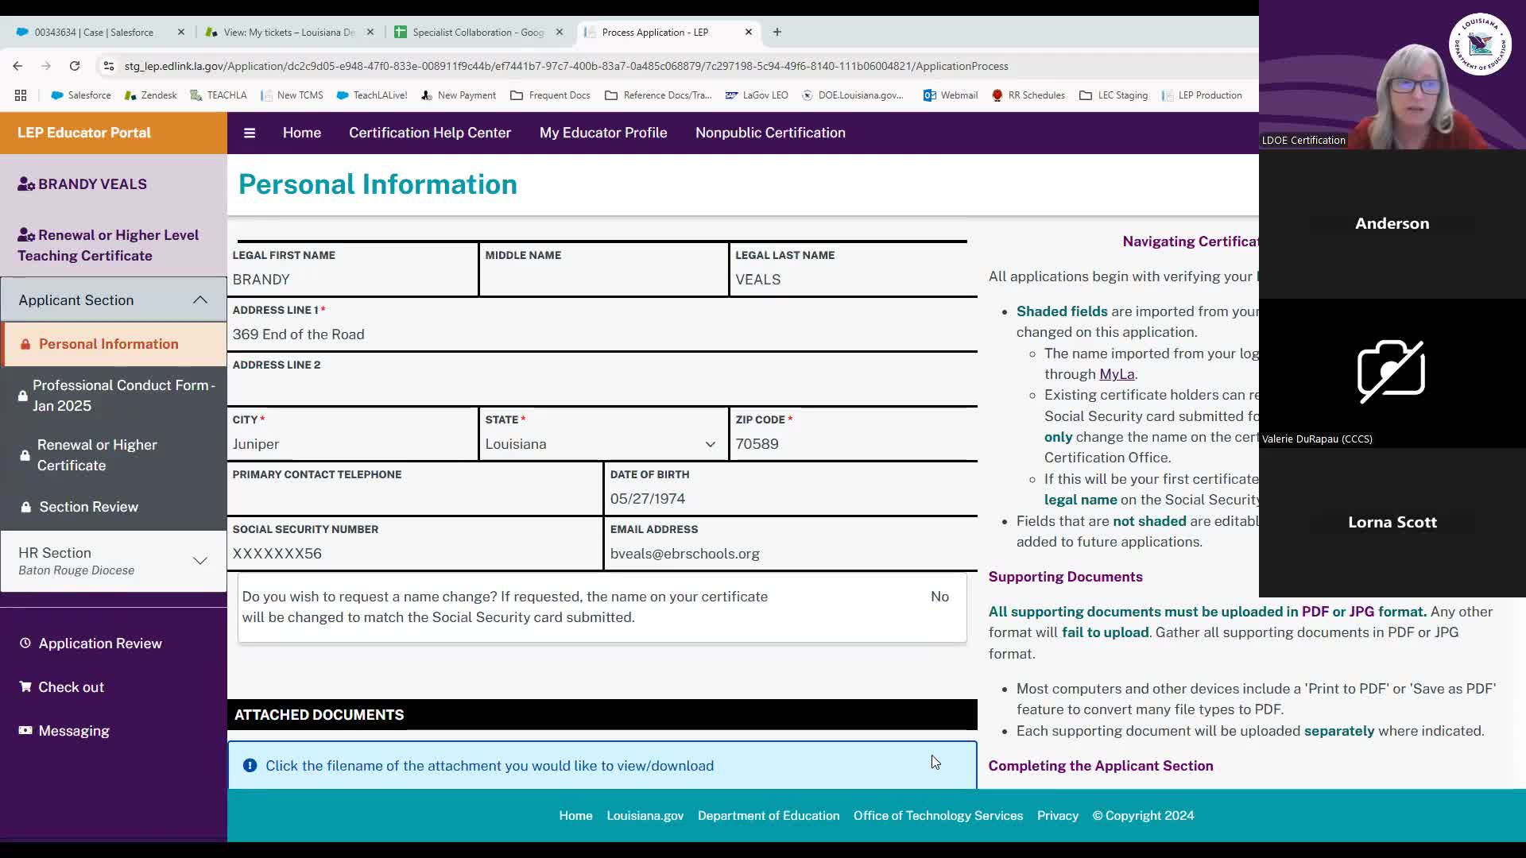Collapse the Applicant Section

(199, 300)
